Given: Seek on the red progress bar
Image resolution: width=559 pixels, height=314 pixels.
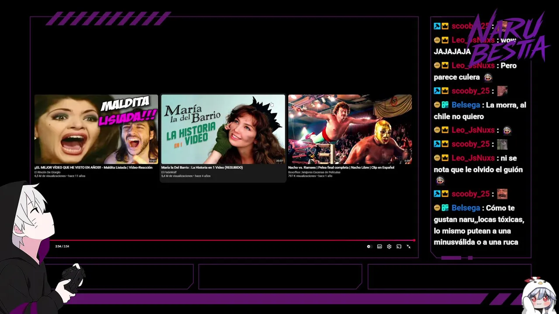Looking at the screenshot, I should click(232, 240).
